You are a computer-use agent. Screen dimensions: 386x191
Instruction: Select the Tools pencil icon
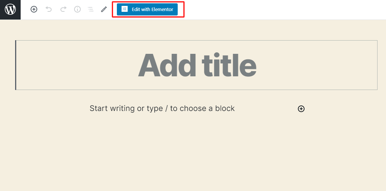click(x=104, y=10)
